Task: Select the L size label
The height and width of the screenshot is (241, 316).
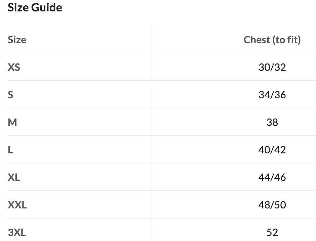Action: [x=10, y=150]
